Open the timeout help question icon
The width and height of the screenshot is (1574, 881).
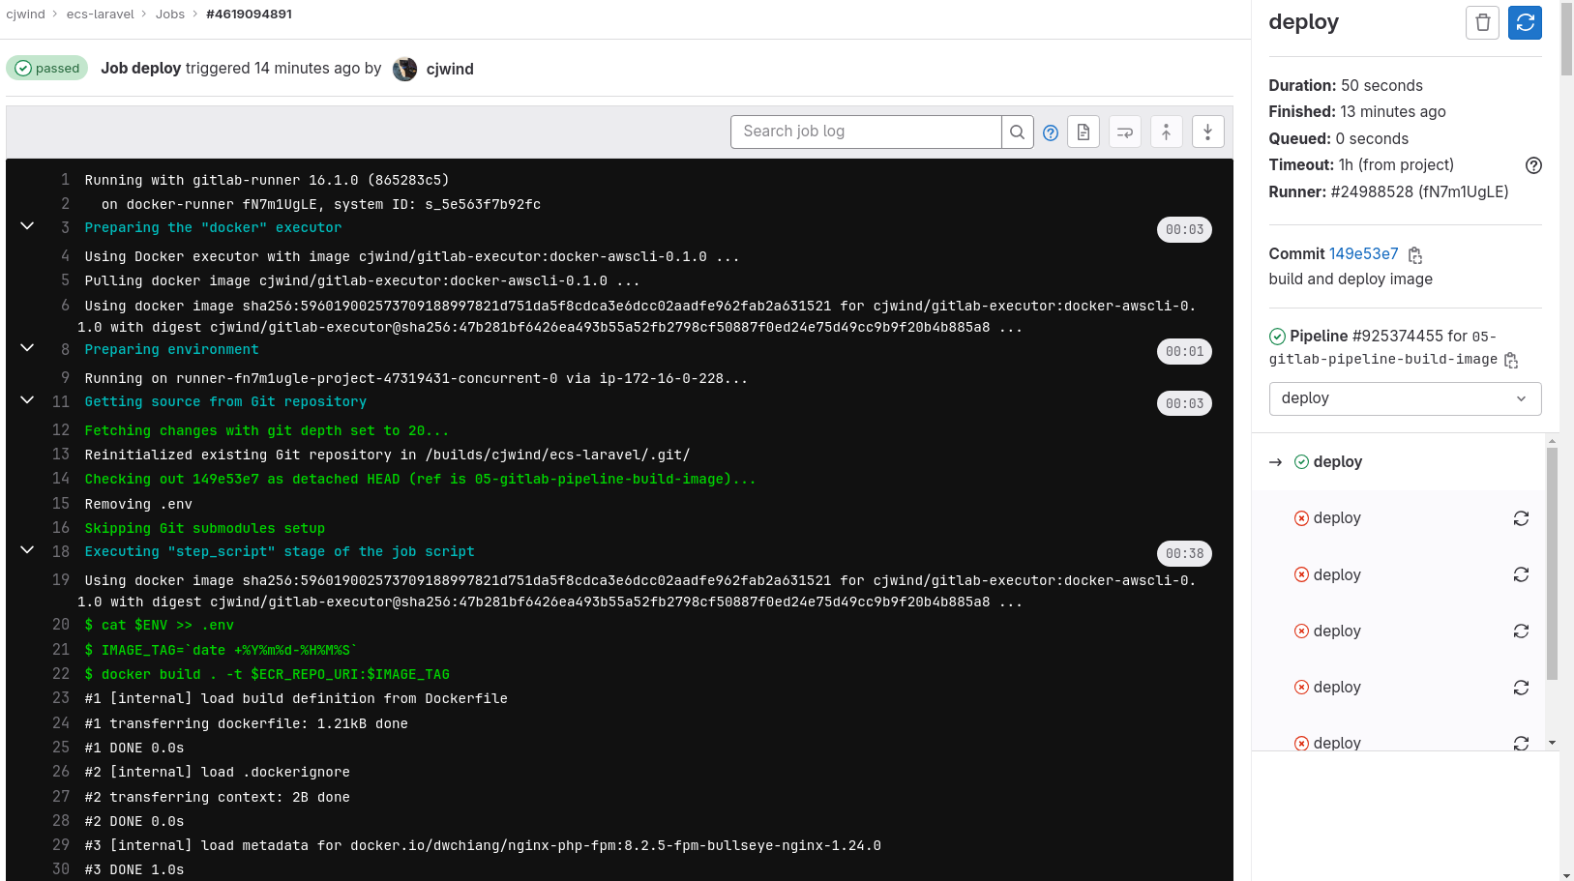pos(1533,165)
